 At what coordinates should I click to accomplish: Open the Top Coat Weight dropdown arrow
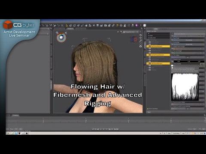click(172, 53)
